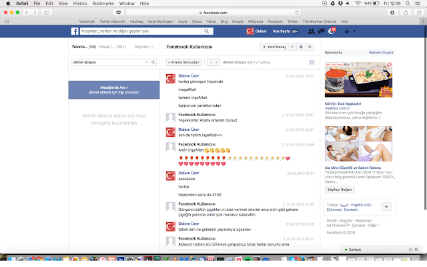This screenshot has height=267, width=427.
Task: Select the Mesaj İ.. (99+) tab
Action: 113,47
